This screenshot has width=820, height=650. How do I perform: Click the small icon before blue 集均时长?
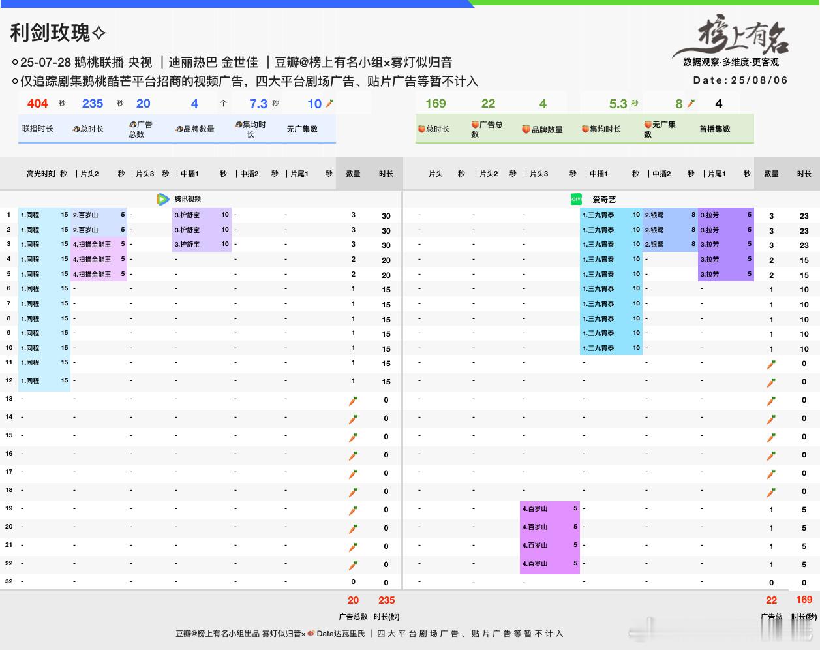[x=239, y=124]
